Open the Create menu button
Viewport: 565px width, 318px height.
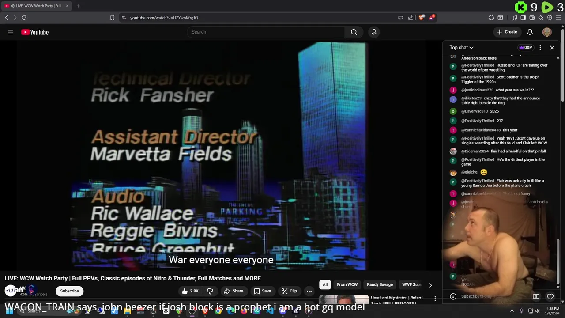tap(507, 32)
